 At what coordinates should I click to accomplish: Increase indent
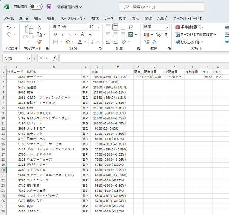[116, 42]
